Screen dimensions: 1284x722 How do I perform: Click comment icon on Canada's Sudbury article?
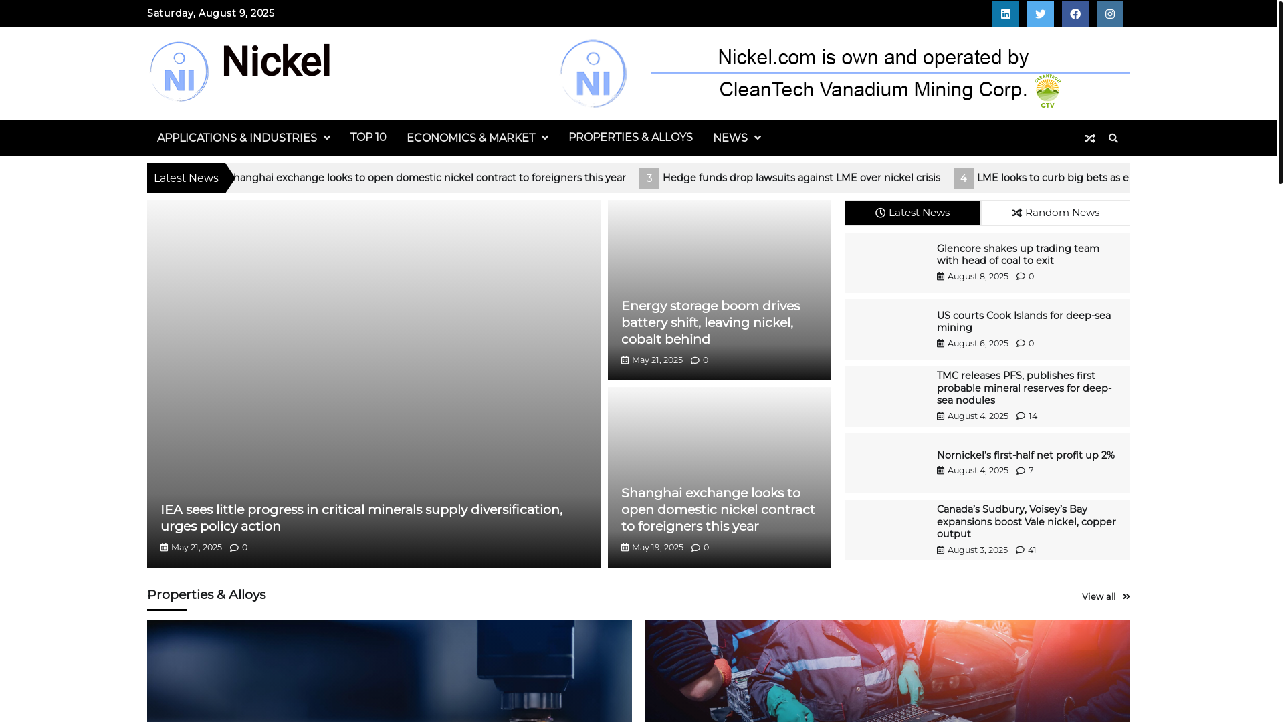tap(1020, 550)
